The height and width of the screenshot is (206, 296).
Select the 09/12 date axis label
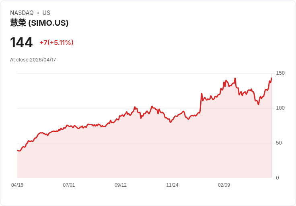point(121,185)
